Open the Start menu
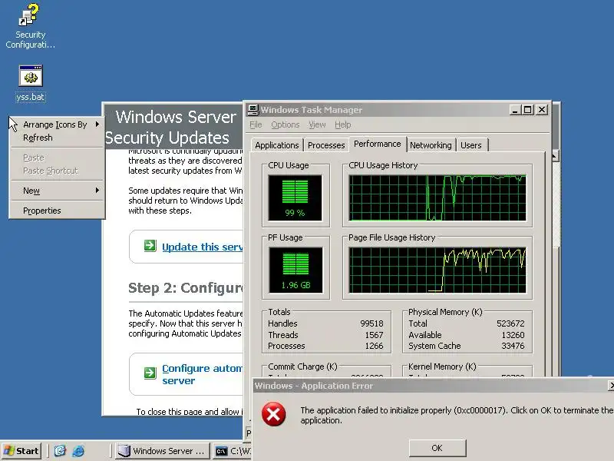This screenshot has width=614, height=461. [21, 451]
